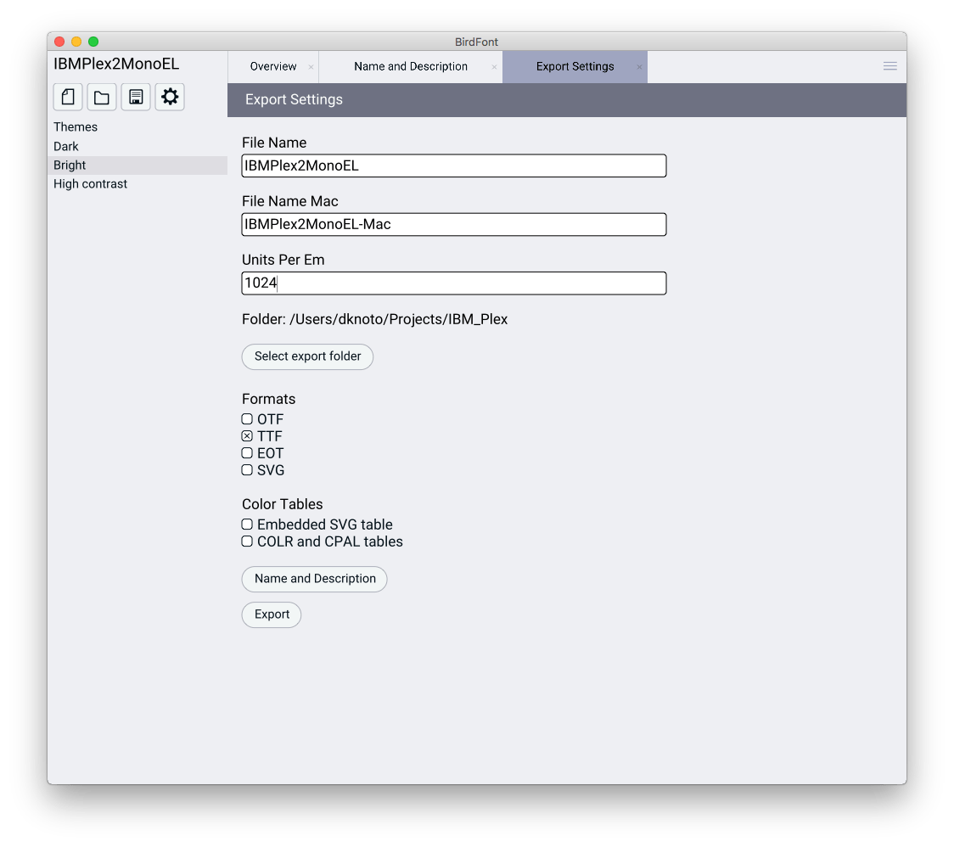The width and height of the screenshot is (954, 847).
Task: Switch to the Overview tab
Action: click(x=273, y=66)
